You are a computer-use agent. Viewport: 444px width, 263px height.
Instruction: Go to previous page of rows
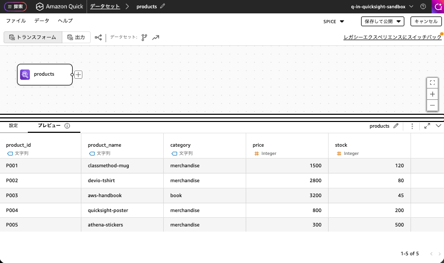[431, 254]
